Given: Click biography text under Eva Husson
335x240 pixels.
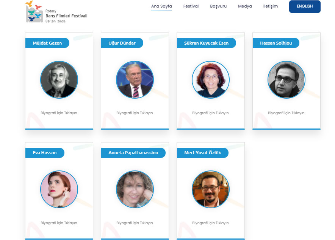Looking at the screenshot, I should pos(59,223).
